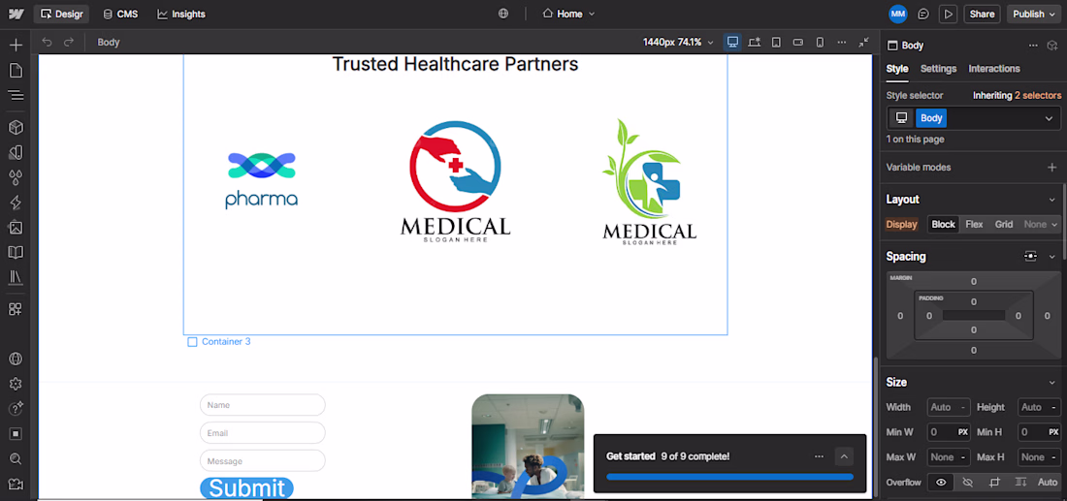Image resolution: width=1067 pixels, height=501 pixels.
Task: Collapse the Layout section
Action: [1052, 200]
